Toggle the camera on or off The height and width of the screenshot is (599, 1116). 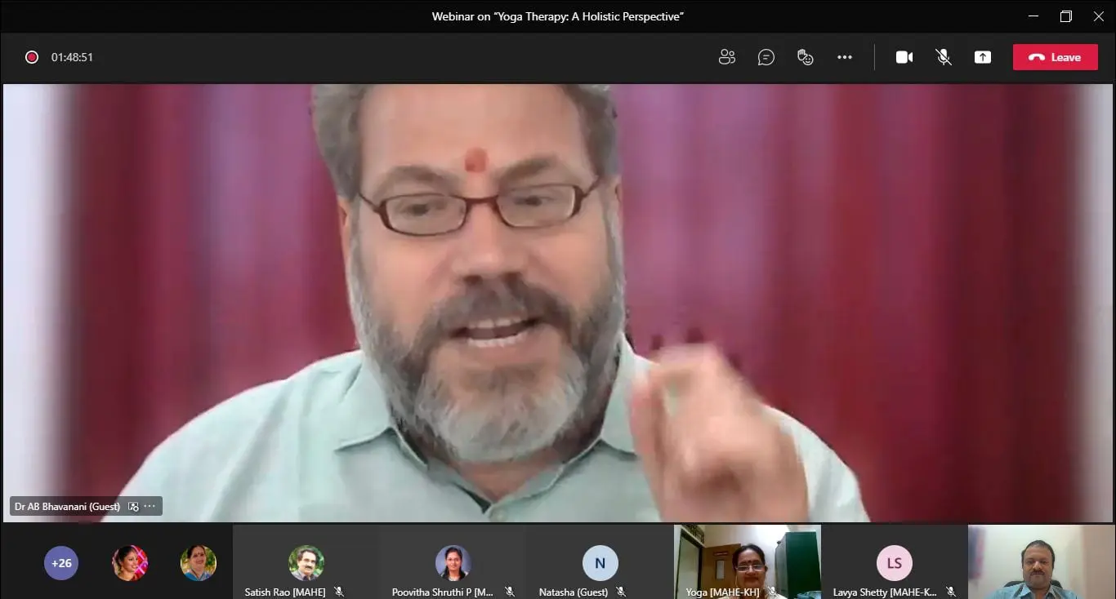point(904,57)
